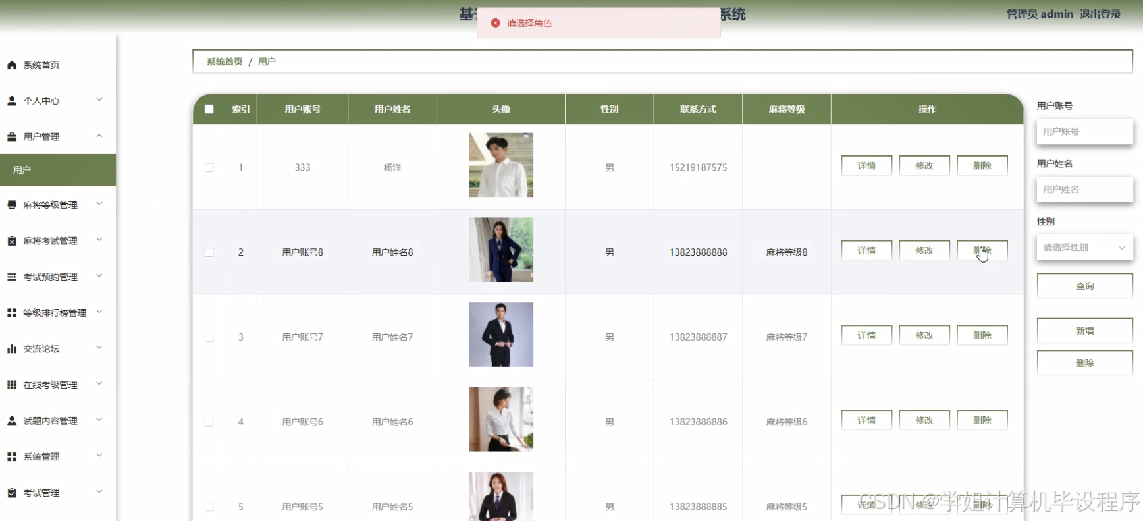Click 删除 for 用户账号8 row
Screen dimensions: 1143x521
coord(982,251)
